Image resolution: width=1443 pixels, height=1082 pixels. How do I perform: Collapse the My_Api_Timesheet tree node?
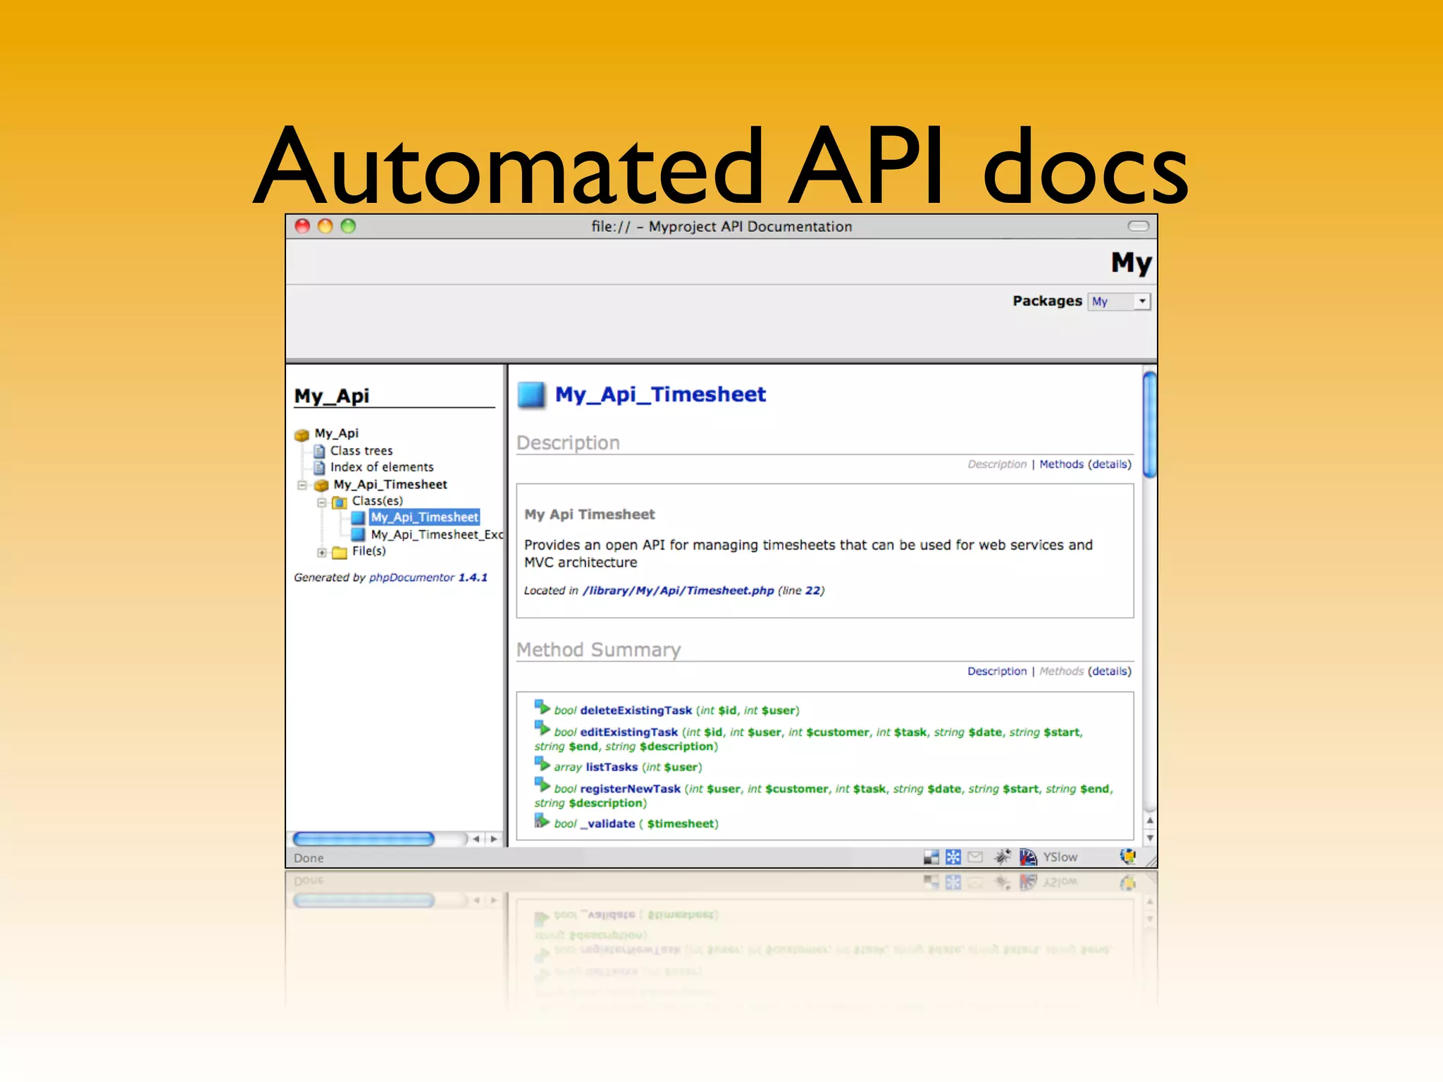click(302, 485)
